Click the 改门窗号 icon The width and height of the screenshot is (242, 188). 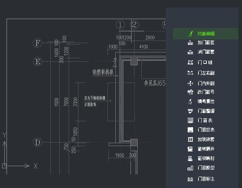click(x=190, y=92)
